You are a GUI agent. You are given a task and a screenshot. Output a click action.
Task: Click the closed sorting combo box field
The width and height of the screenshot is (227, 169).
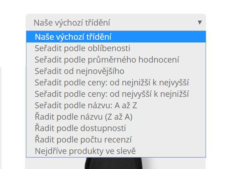click(x=116, y=22)
